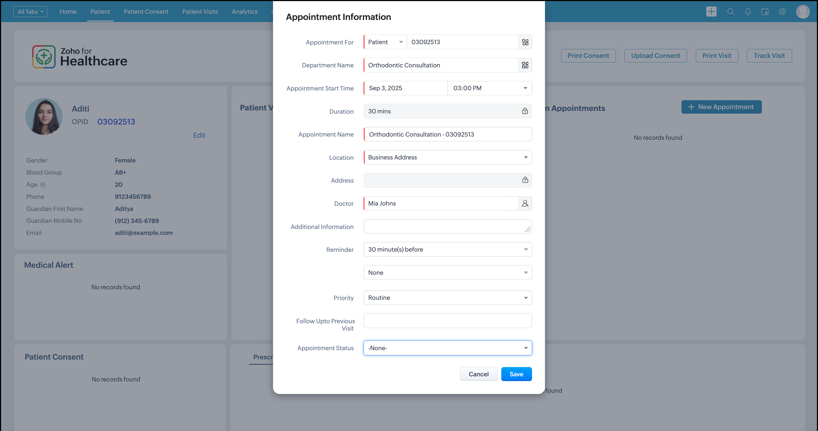Open the search magnifier icon
Viewport: 818px width, 431px height.
[x=731, y=12]
